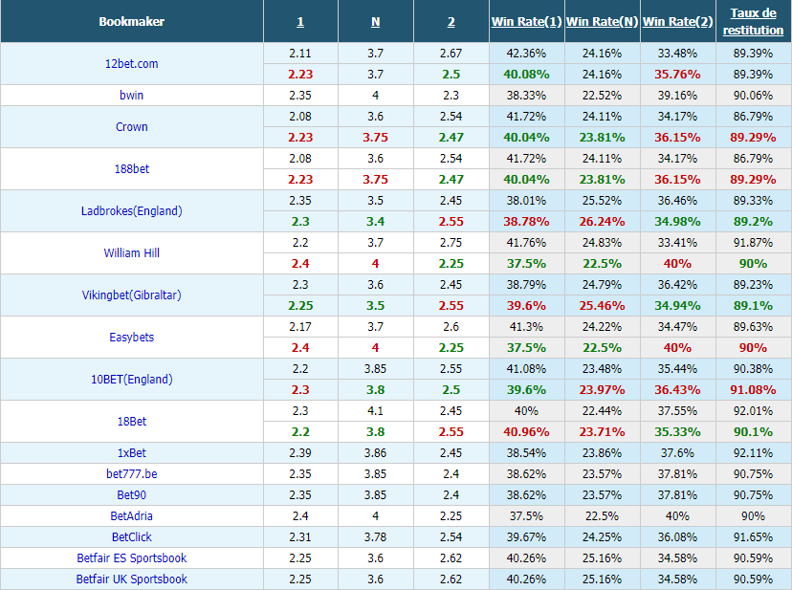
Task: Open the bwin bookmaker link
Action: click(x=131, y=95)
